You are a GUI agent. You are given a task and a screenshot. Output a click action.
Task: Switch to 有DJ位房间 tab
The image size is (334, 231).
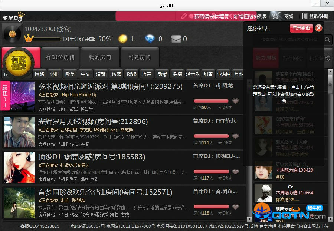pyautogui.click(x=60, y=57)
